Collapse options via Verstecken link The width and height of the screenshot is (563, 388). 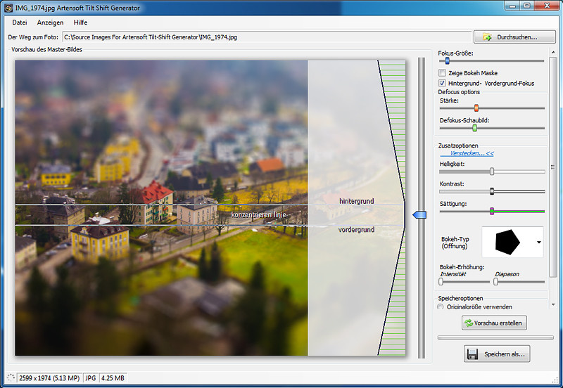tap(467, 153)
